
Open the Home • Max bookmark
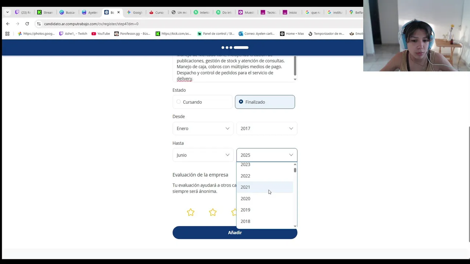292,33
